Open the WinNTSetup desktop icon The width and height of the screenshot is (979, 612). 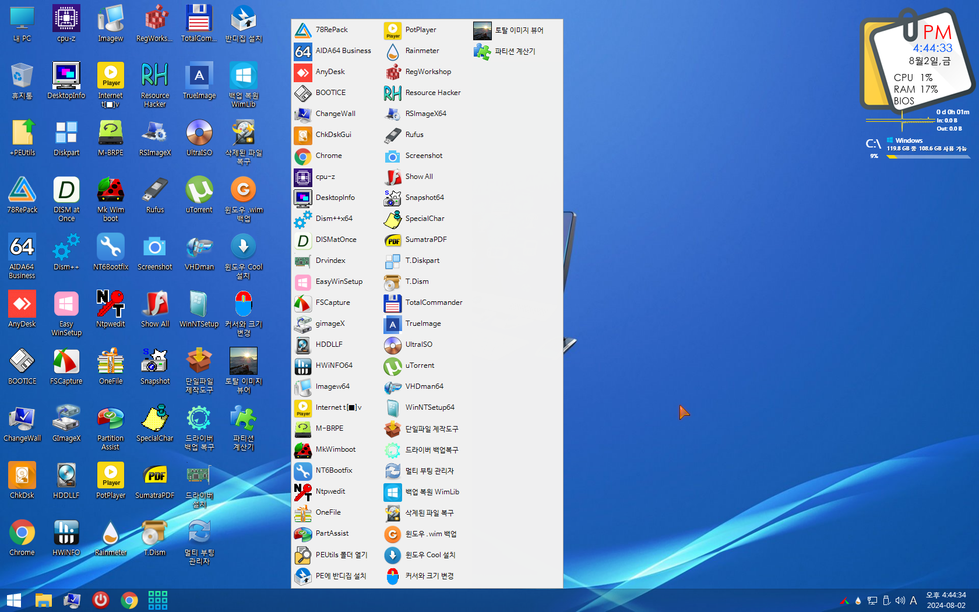click(x=199, y=309)
